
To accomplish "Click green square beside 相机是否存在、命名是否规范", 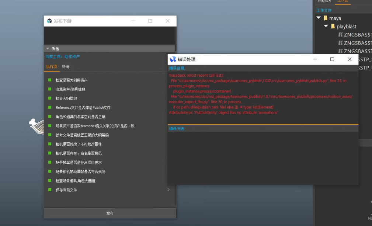I will point(49,153).
